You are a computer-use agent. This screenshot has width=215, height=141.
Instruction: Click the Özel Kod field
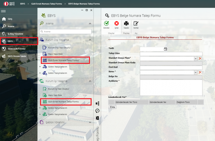171,68
